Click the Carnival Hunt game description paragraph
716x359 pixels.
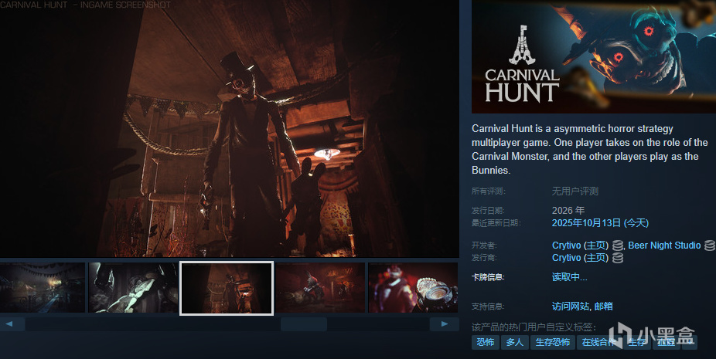pos(590,149)
